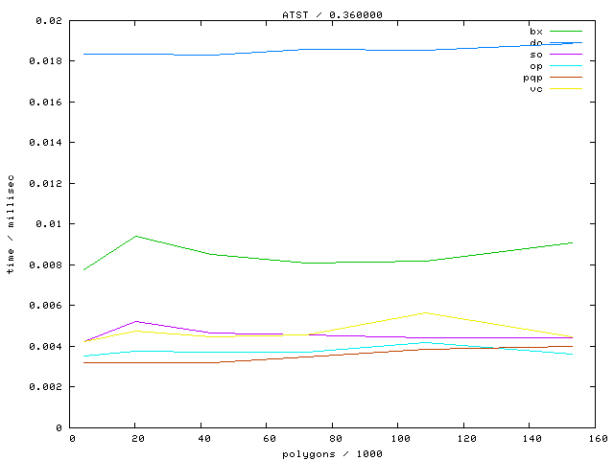
Task: Click the magenta curve's peak near x=20
Action: (136, 321)
